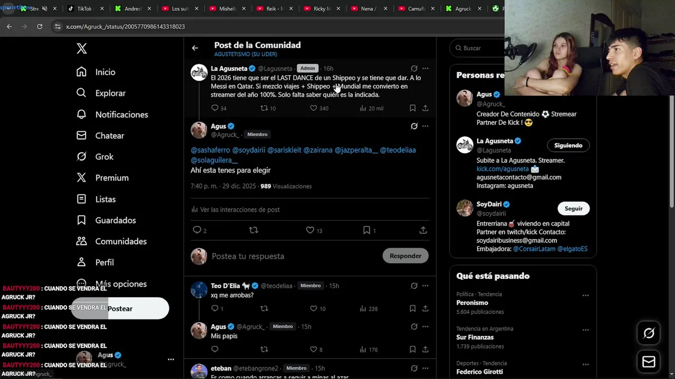Open Chatear messages section
Screen dimensions: 675x379
pyautogui.click(x=100, y=135)
